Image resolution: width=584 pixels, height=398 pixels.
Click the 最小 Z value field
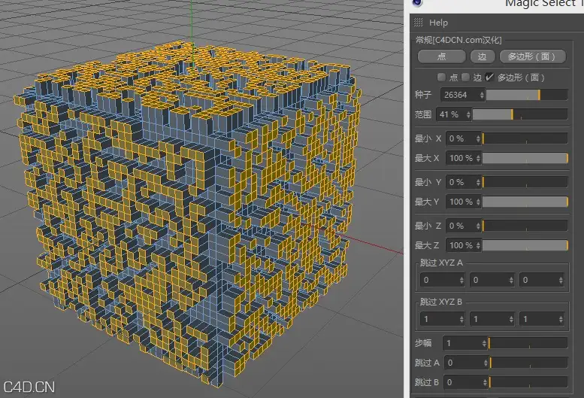(460, 226)
